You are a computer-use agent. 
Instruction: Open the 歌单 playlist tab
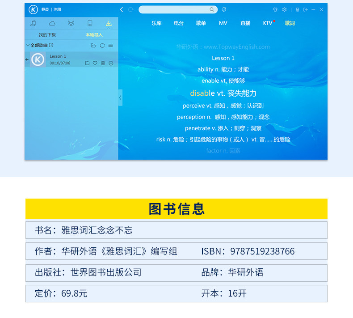coord(201,23)
